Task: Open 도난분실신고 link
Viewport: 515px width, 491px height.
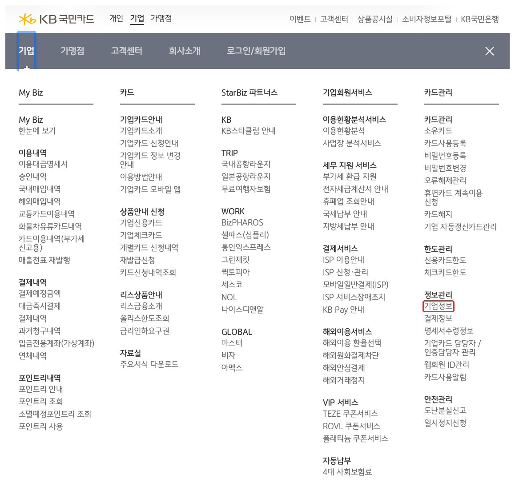Action: pyautogui.click(x=445, y=411)
